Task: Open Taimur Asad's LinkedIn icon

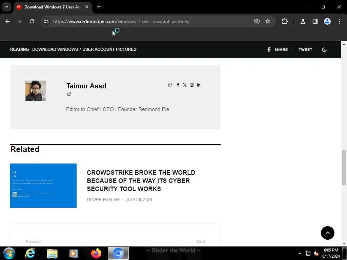Action: click(x=199, y=85)
